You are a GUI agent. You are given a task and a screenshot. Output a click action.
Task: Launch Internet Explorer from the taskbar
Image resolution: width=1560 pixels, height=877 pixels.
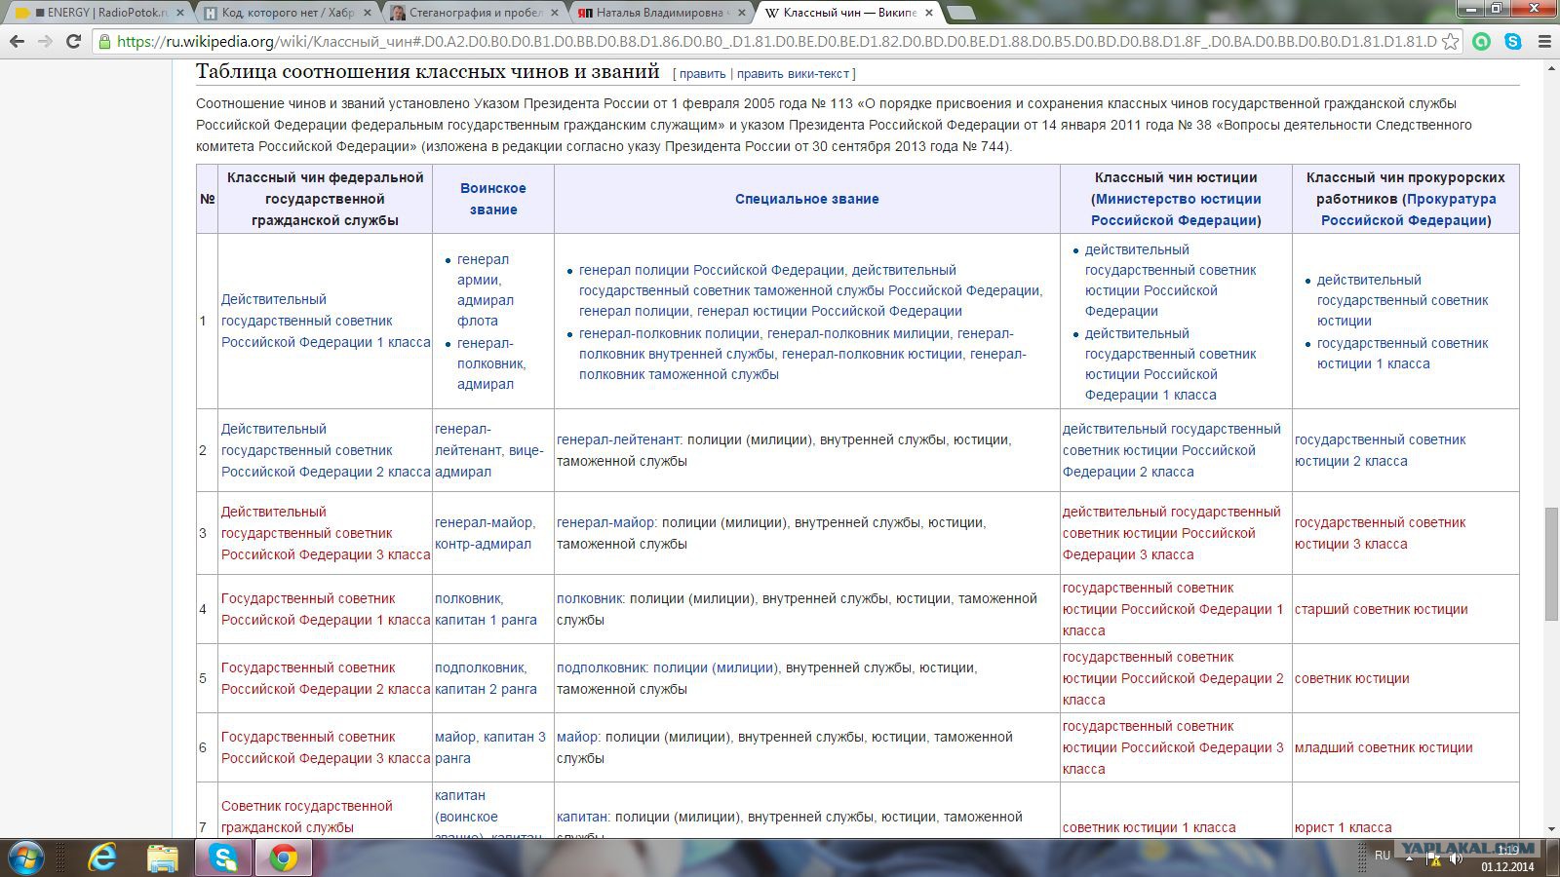(x=101, y=858)
